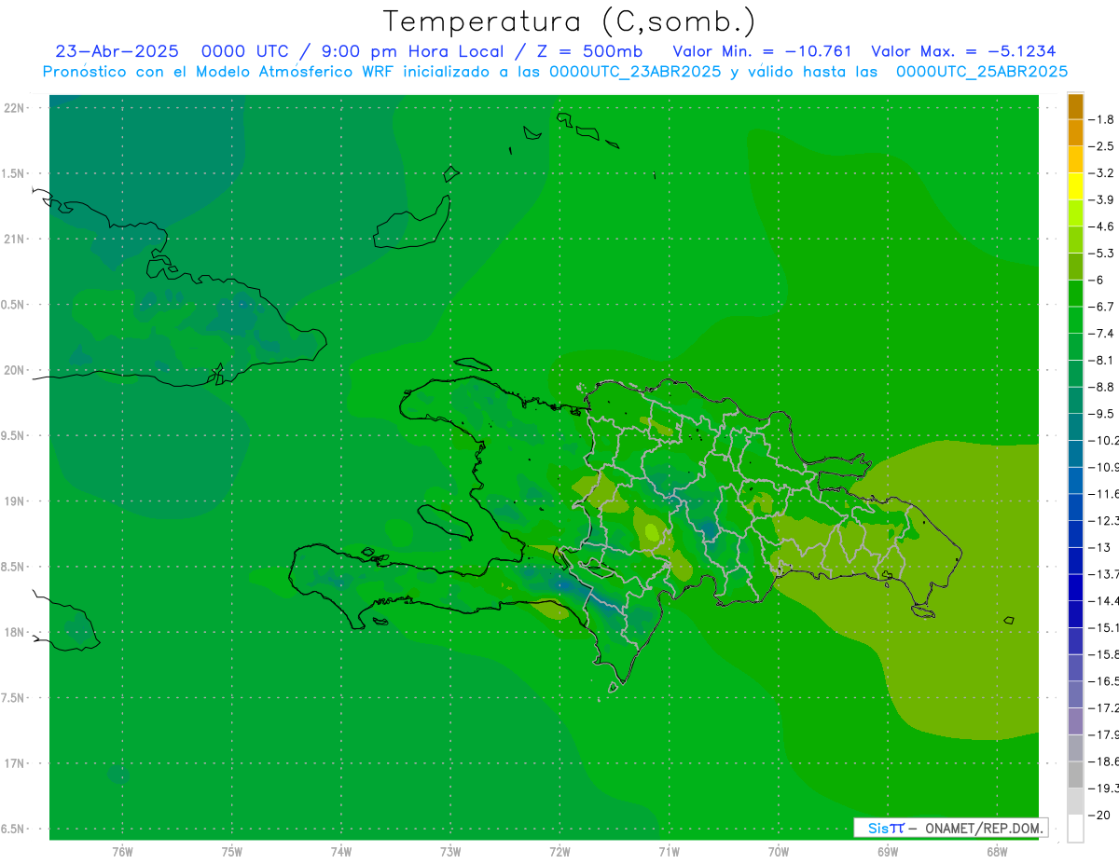Click the 'SisPI - ONAMET/REP.DOM.' credit box
The height and width of the screenshot is (864, 1119).
(x=950, y=828)
